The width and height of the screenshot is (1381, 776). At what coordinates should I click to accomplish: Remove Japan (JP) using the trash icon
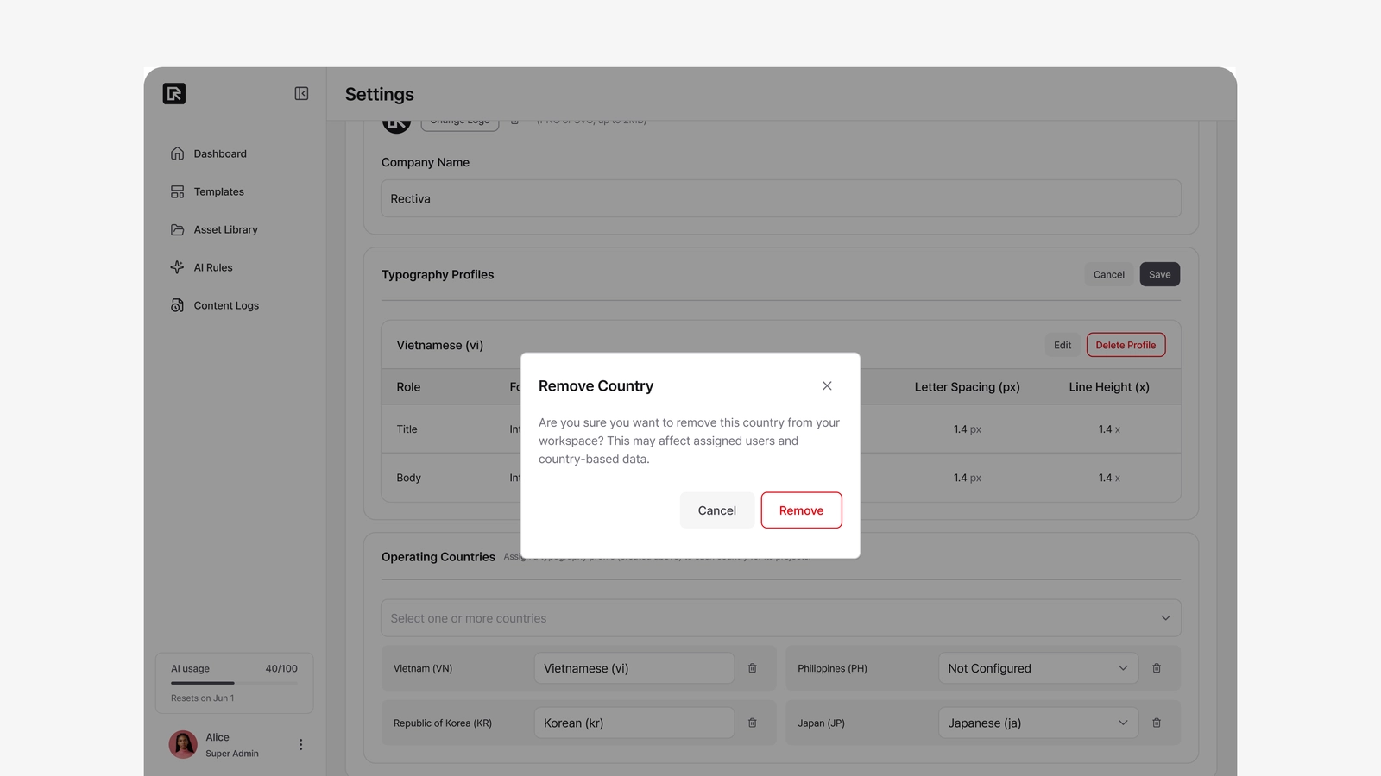pos(1157,723)
